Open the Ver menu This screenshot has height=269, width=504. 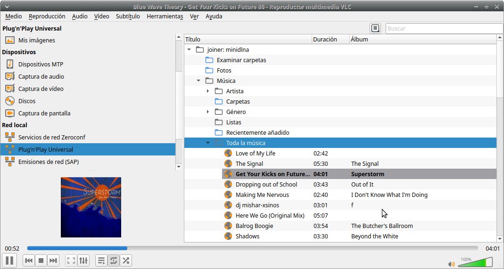tap(194, 16)
